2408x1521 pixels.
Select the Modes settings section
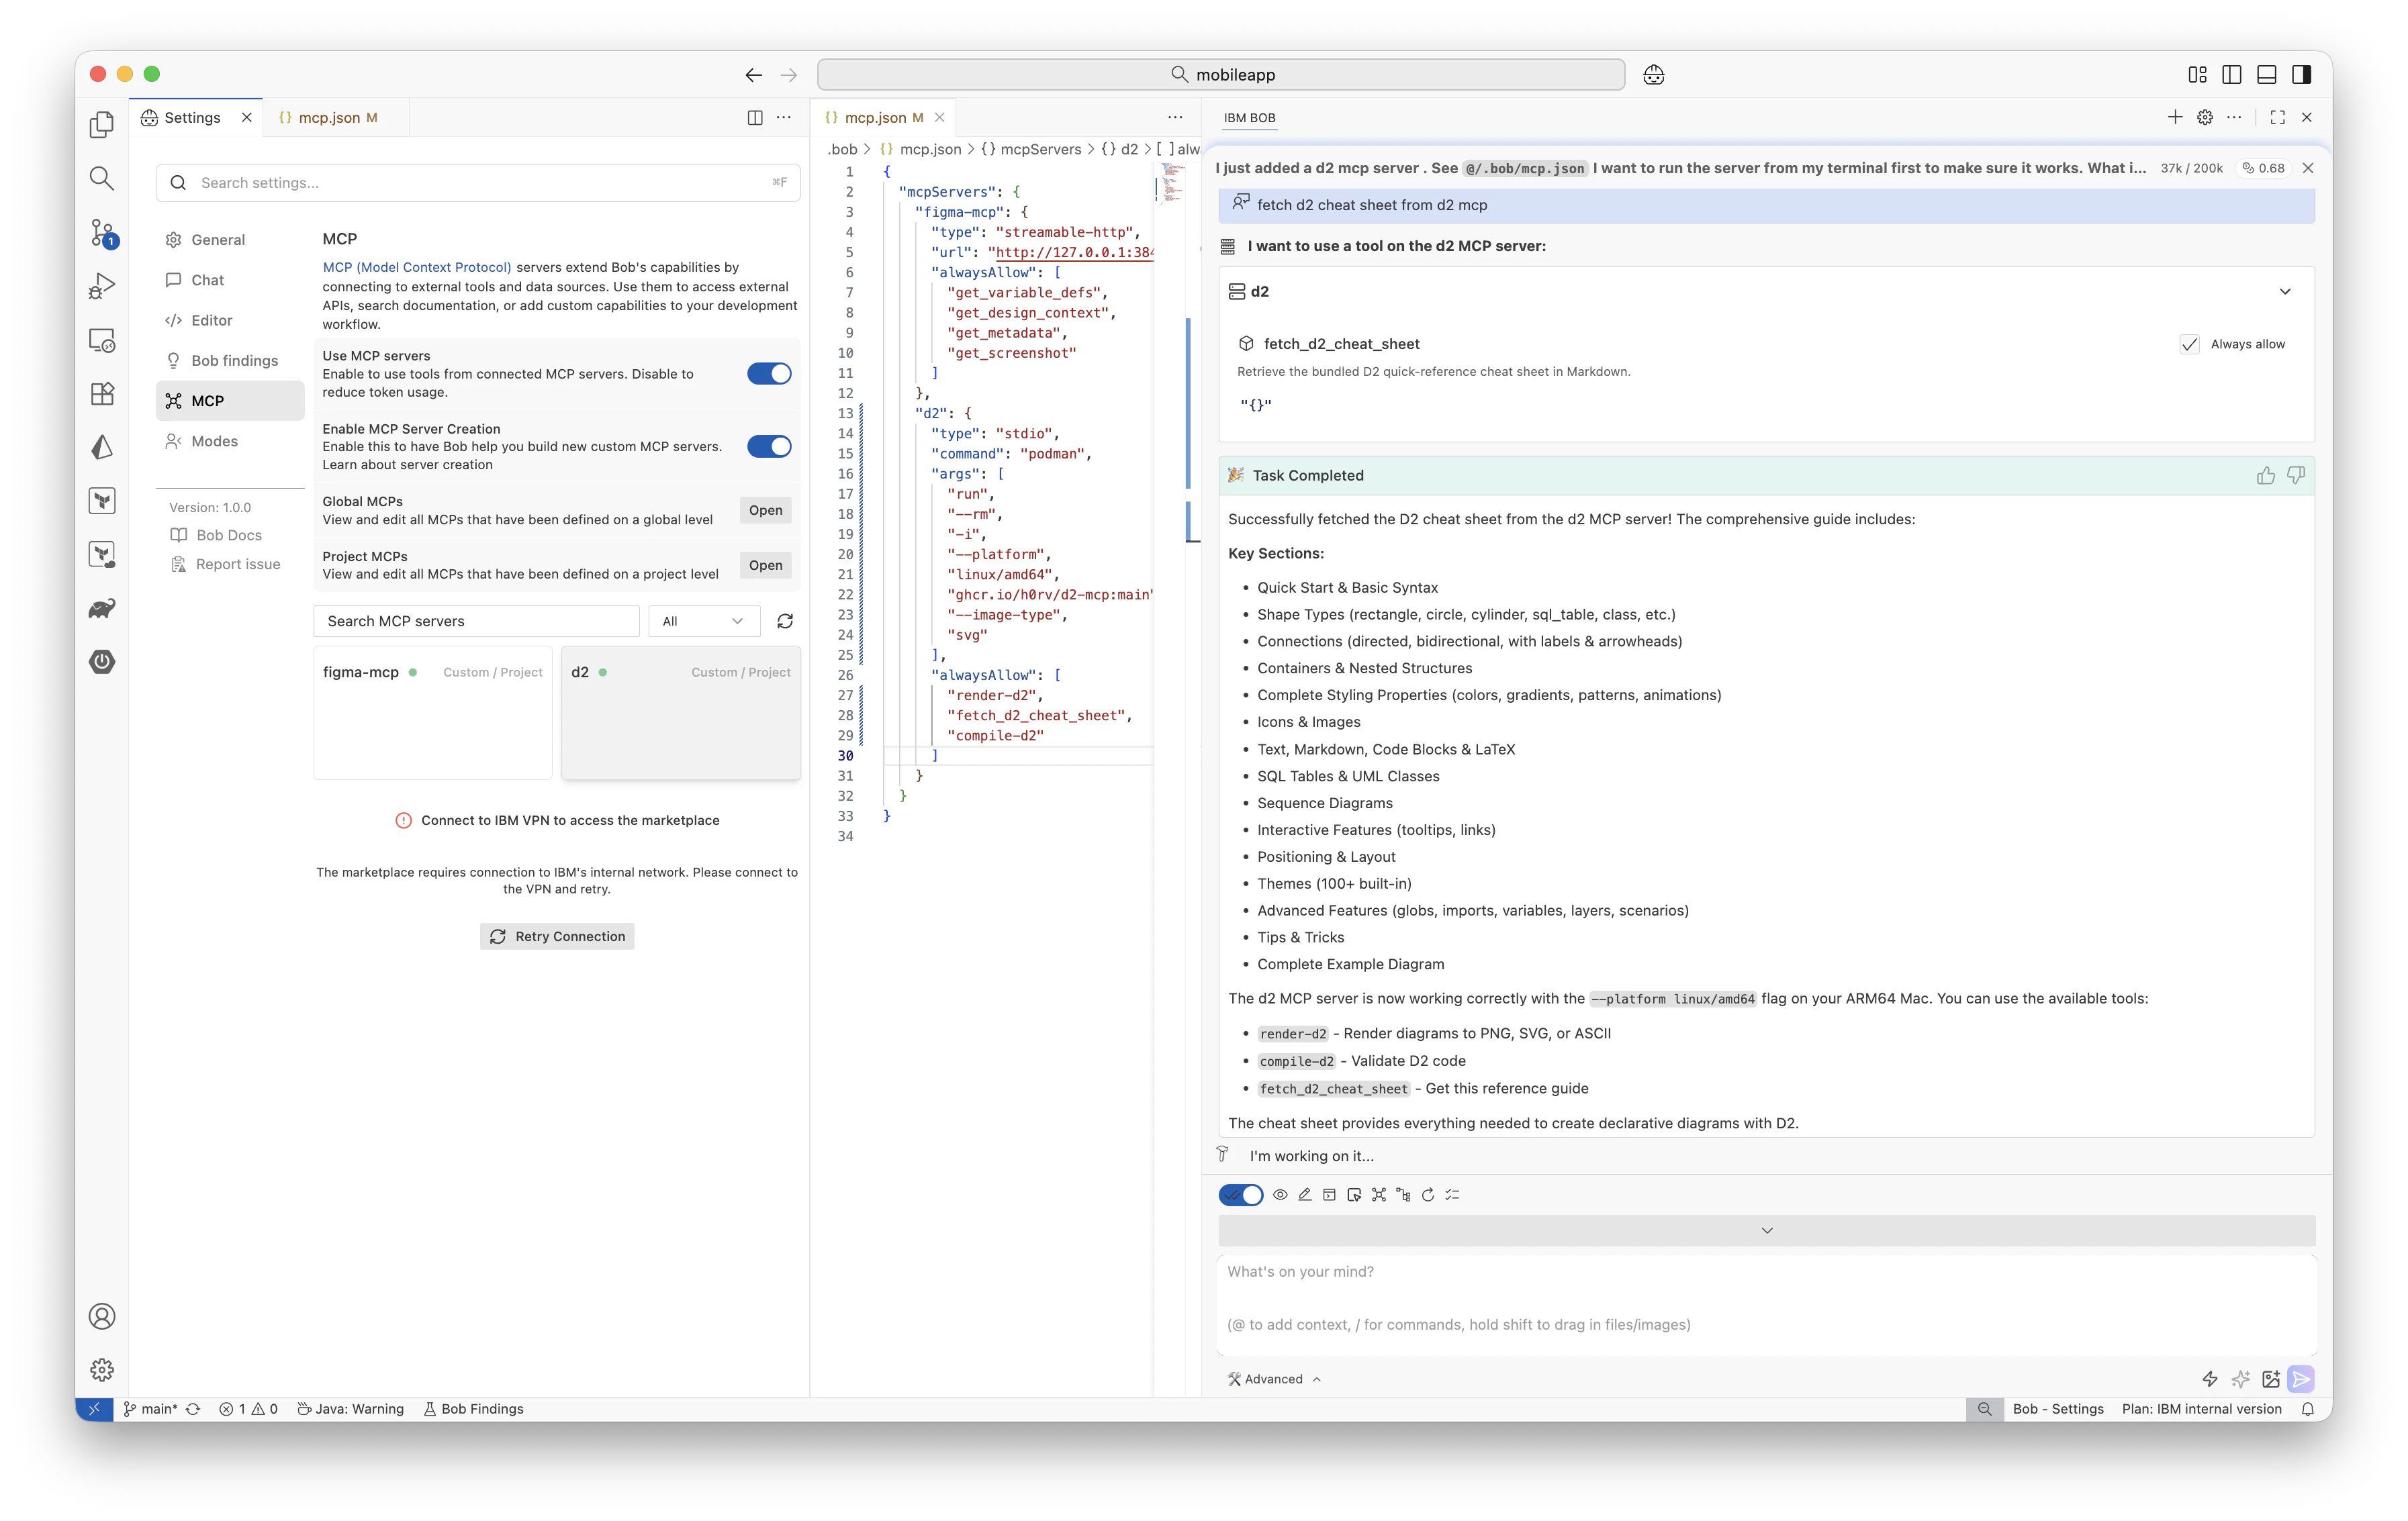[230, 442]
